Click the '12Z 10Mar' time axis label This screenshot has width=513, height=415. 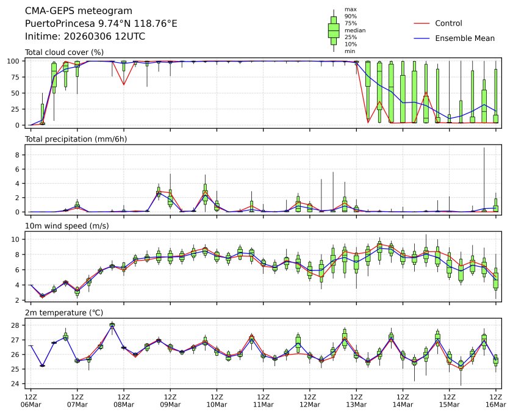[x=217, y=400]
